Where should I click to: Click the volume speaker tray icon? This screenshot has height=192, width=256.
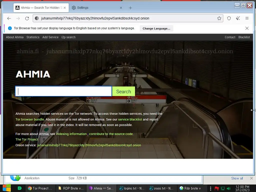228,188
